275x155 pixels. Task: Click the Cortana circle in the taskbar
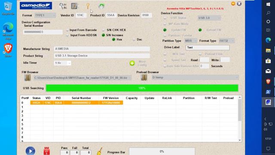[x=268, y=22]
